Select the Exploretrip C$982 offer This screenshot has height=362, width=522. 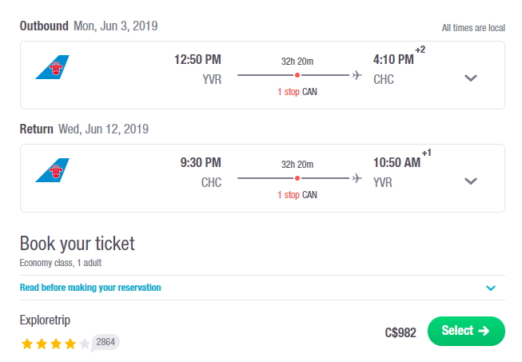(466, 331)
